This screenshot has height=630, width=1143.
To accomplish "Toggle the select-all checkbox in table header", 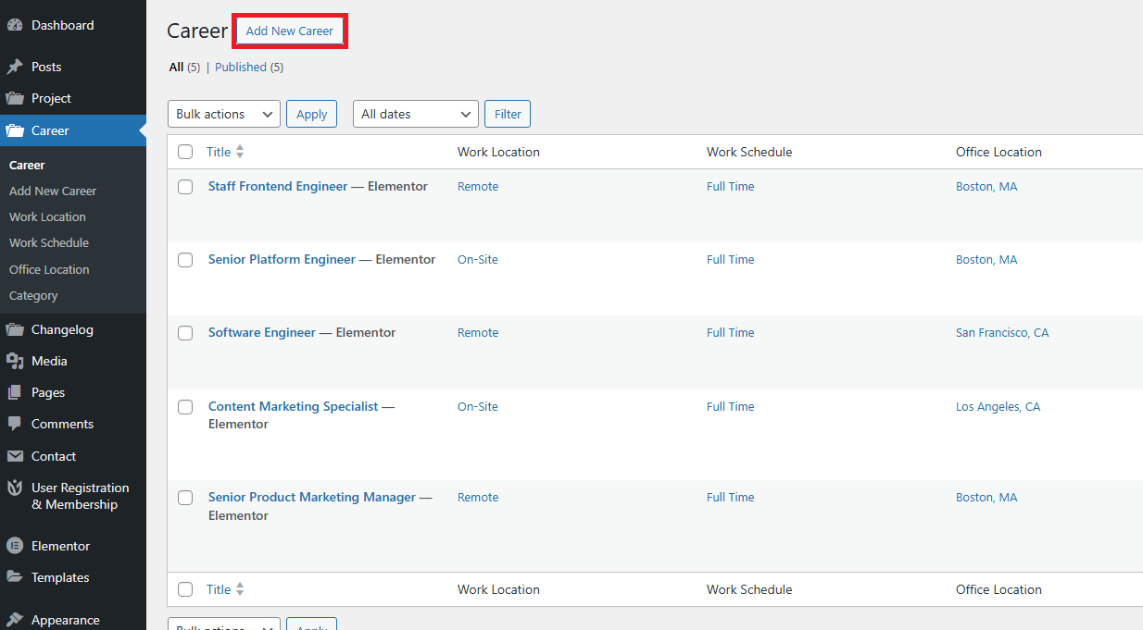I will click(185, 152).
